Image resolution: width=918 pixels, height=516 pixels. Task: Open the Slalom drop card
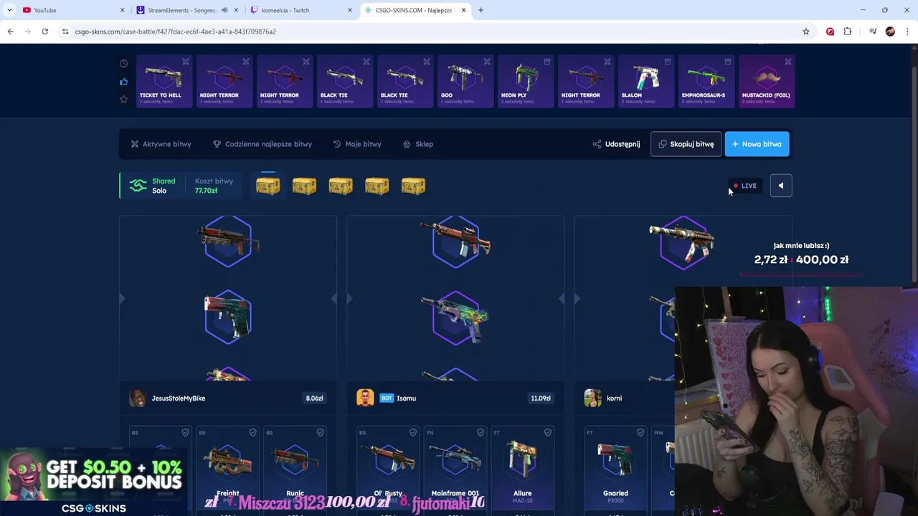[x=646, y=82]
